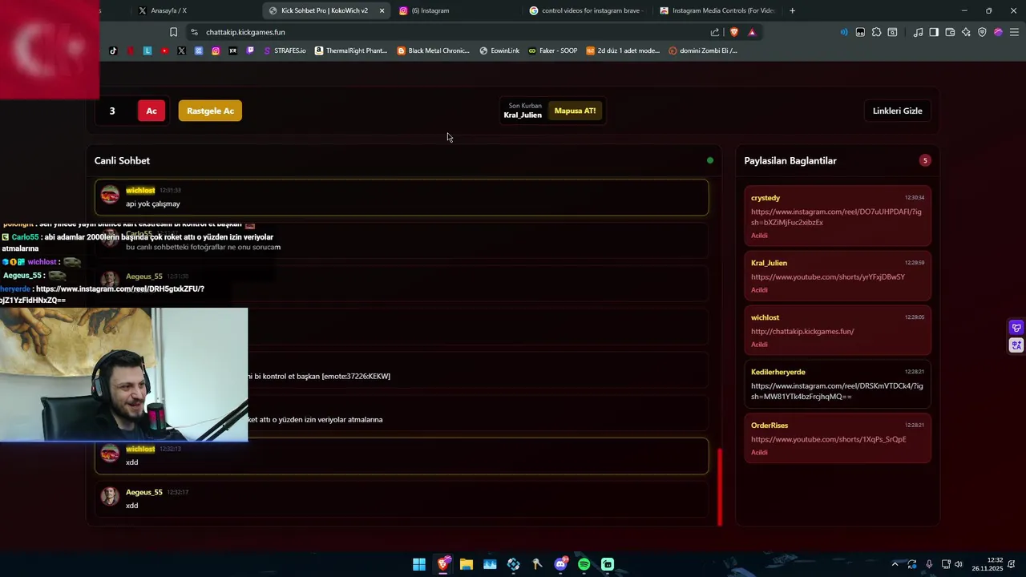Click the upper purple icon on the right edge

click(1016, 328)
